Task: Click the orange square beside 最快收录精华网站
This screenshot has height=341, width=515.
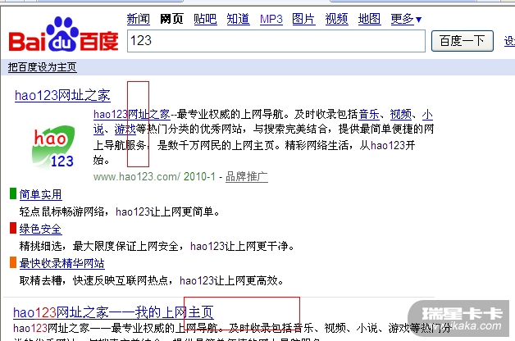Action: [x=13, y=262]
